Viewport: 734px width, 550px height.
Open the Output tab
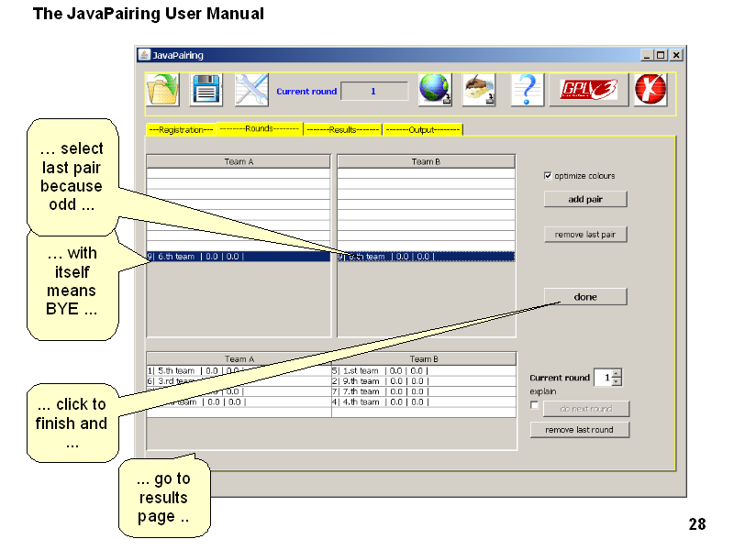[x=422, y=130]
